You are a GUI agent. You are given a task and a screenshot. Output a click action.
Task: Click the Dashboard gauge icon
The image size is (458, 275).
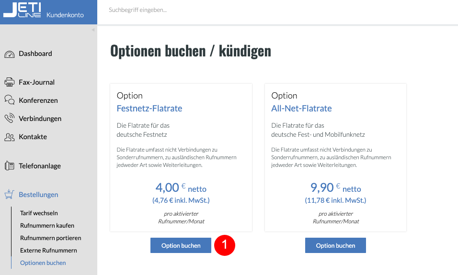click(x=10, y=54)
